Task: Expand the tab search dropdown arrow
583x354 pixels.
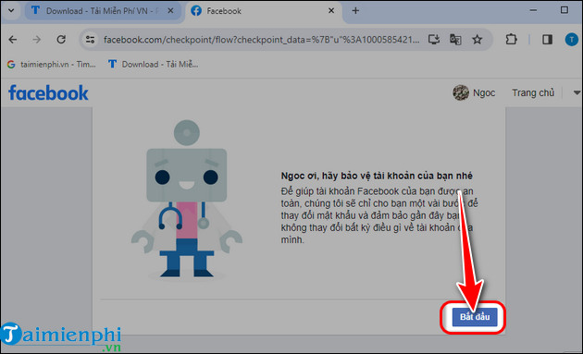Action: [11, 11]
